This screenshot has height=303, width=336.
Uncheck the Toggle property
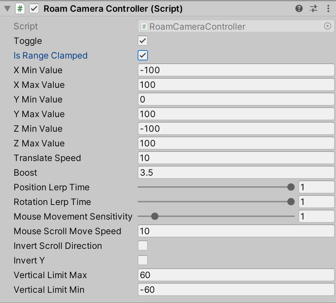tap(142, 41)
